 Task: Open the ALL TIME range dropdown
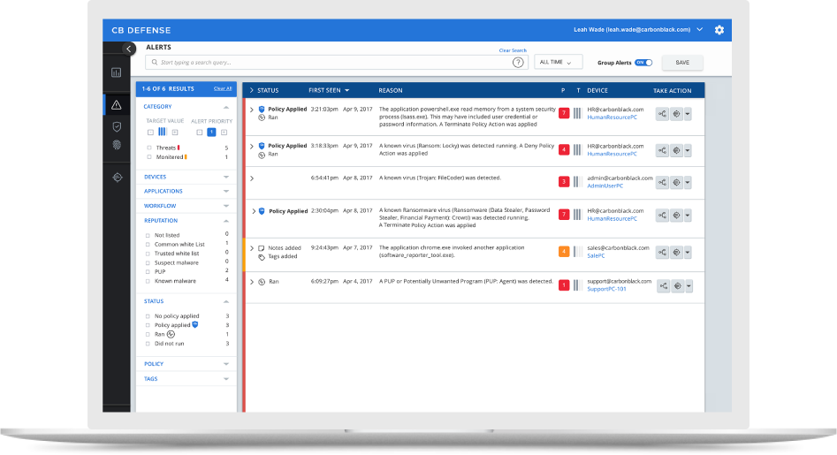[x=558, y=63]
